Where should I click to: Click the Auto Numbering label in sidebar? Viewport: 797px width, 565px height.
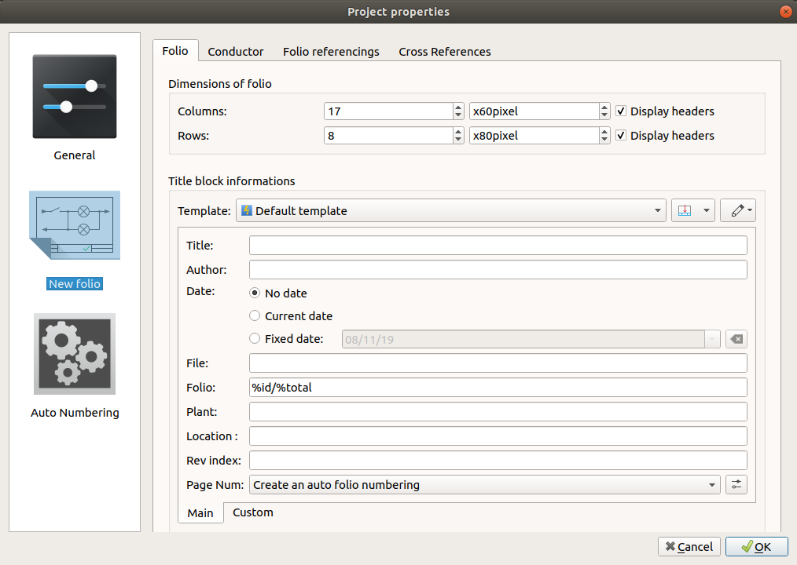click(75, 413)
